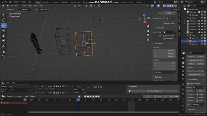Open the File menu
This screenshot has height=116, width=207.
pyautogui.click(x=6, y=2)
